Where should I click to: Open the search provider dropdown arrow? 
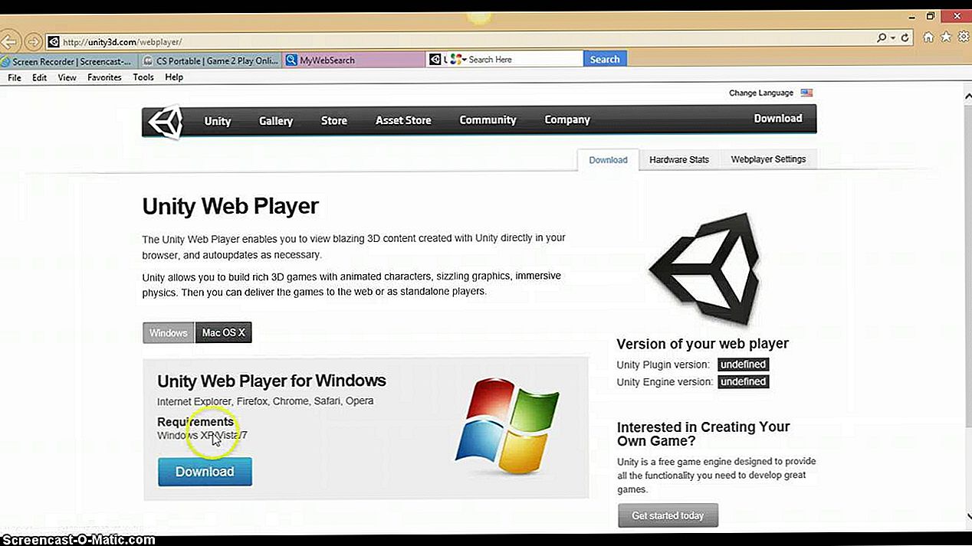point(463,59)
